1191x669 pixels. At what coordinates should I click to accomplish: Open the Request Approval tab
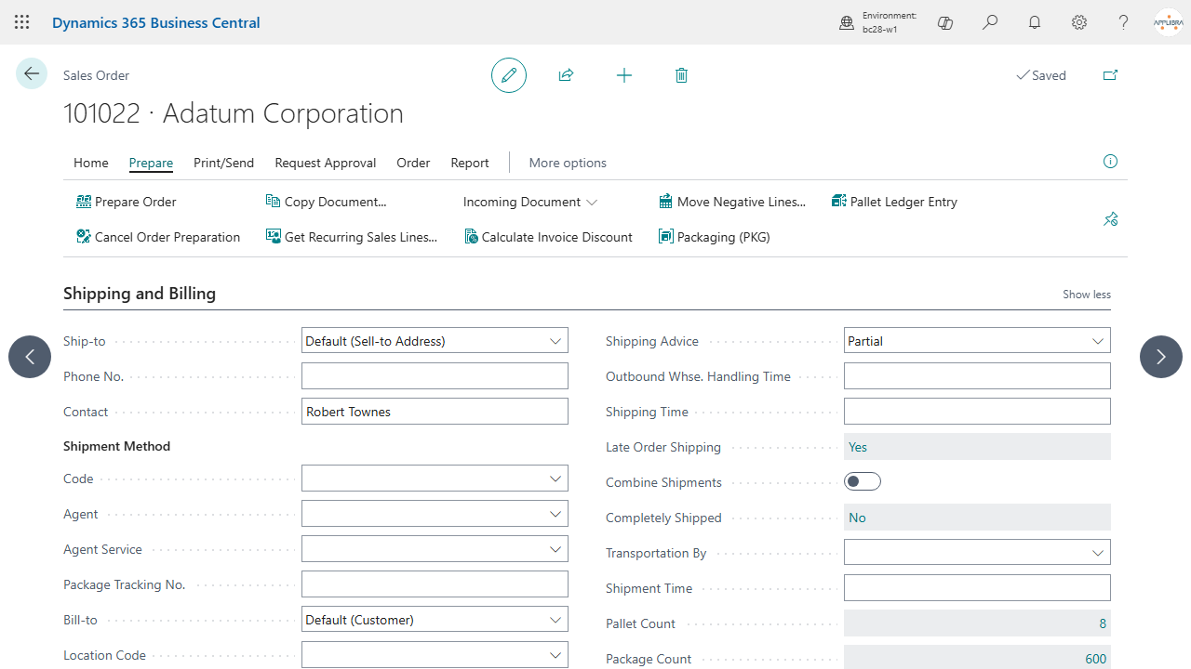[x=326, y=163]
